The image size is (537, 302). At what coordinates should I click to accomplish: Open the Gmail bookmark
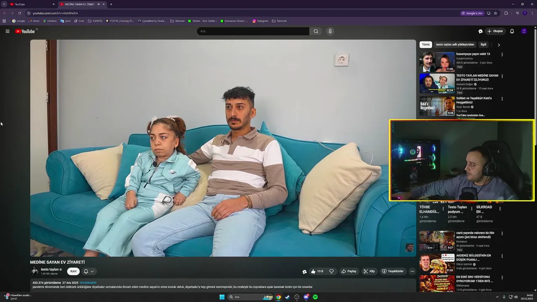click(34, 21)
